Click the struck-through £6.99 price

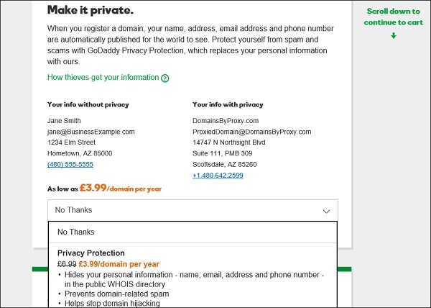(x=67, y=264)
